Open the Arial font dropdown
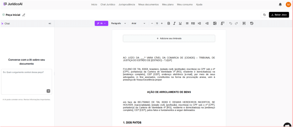The width and height of the screenshot is (293, 127). click(x=138, y=23)
